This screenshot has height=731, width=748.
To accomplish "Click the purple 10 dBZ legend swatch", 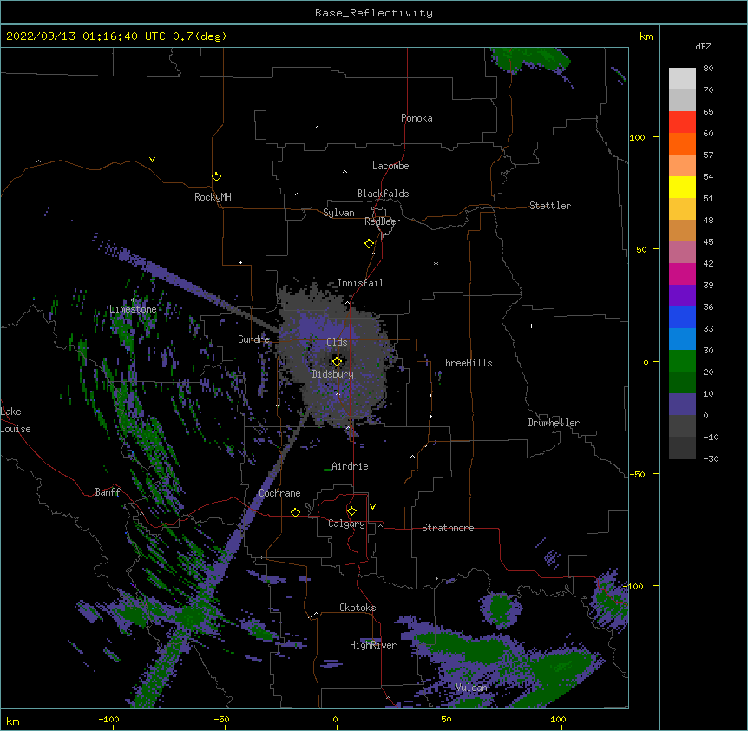I will pos(682,405).
